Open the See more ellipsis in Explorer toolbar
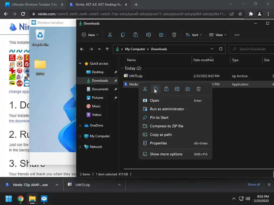Viewport: 274px width, 205px height. (237, 35)
